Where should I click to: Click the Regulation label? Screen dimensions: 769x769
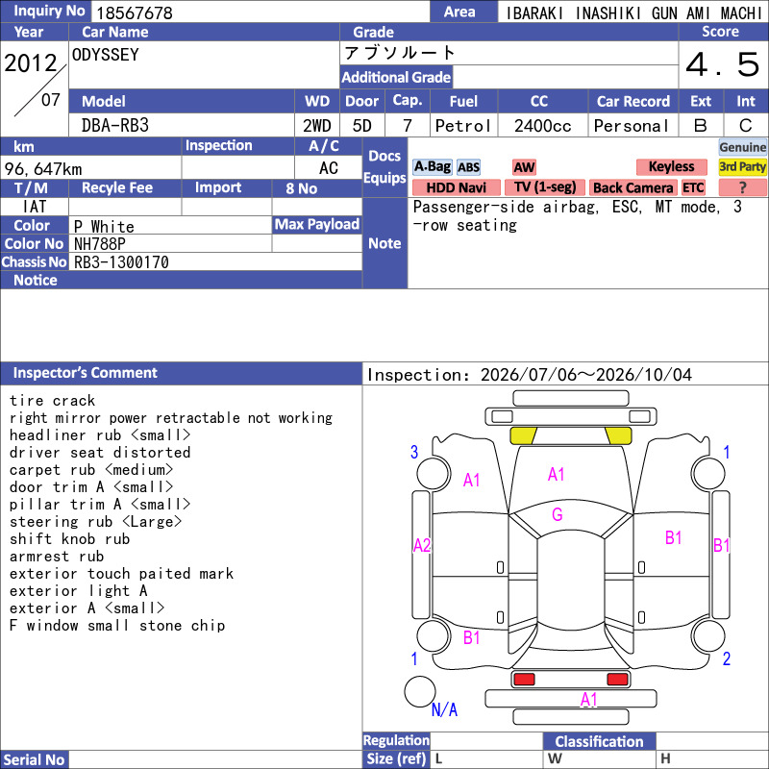pos(396,740)
